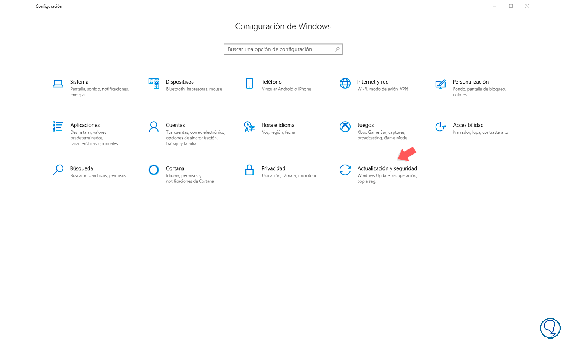Open Cortana settings title
The image size is (567, 343).
[x=175, y=168]
